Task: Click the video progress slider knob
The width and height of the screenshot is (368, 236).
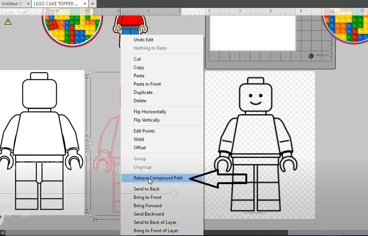Action: tap(174, 194)
